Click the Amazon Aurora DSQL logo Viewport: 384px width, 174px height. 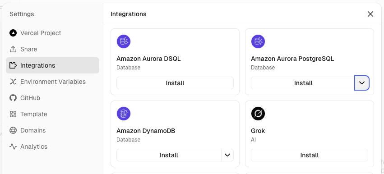pos(124,41)
